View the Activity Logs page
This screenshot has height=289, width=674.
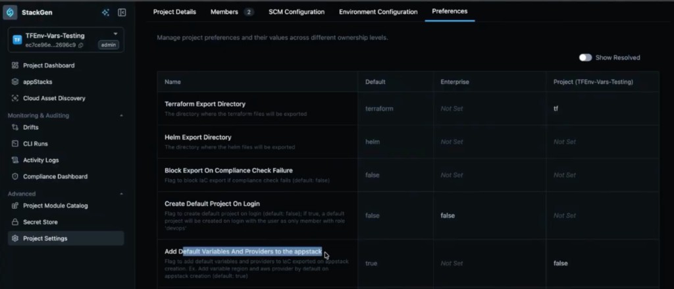pos(66,160)
